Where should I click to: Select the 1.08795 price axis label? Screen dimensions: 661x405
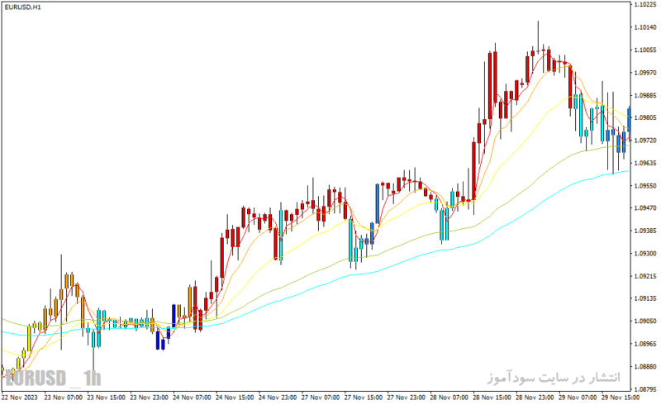(x=645, y=389)
